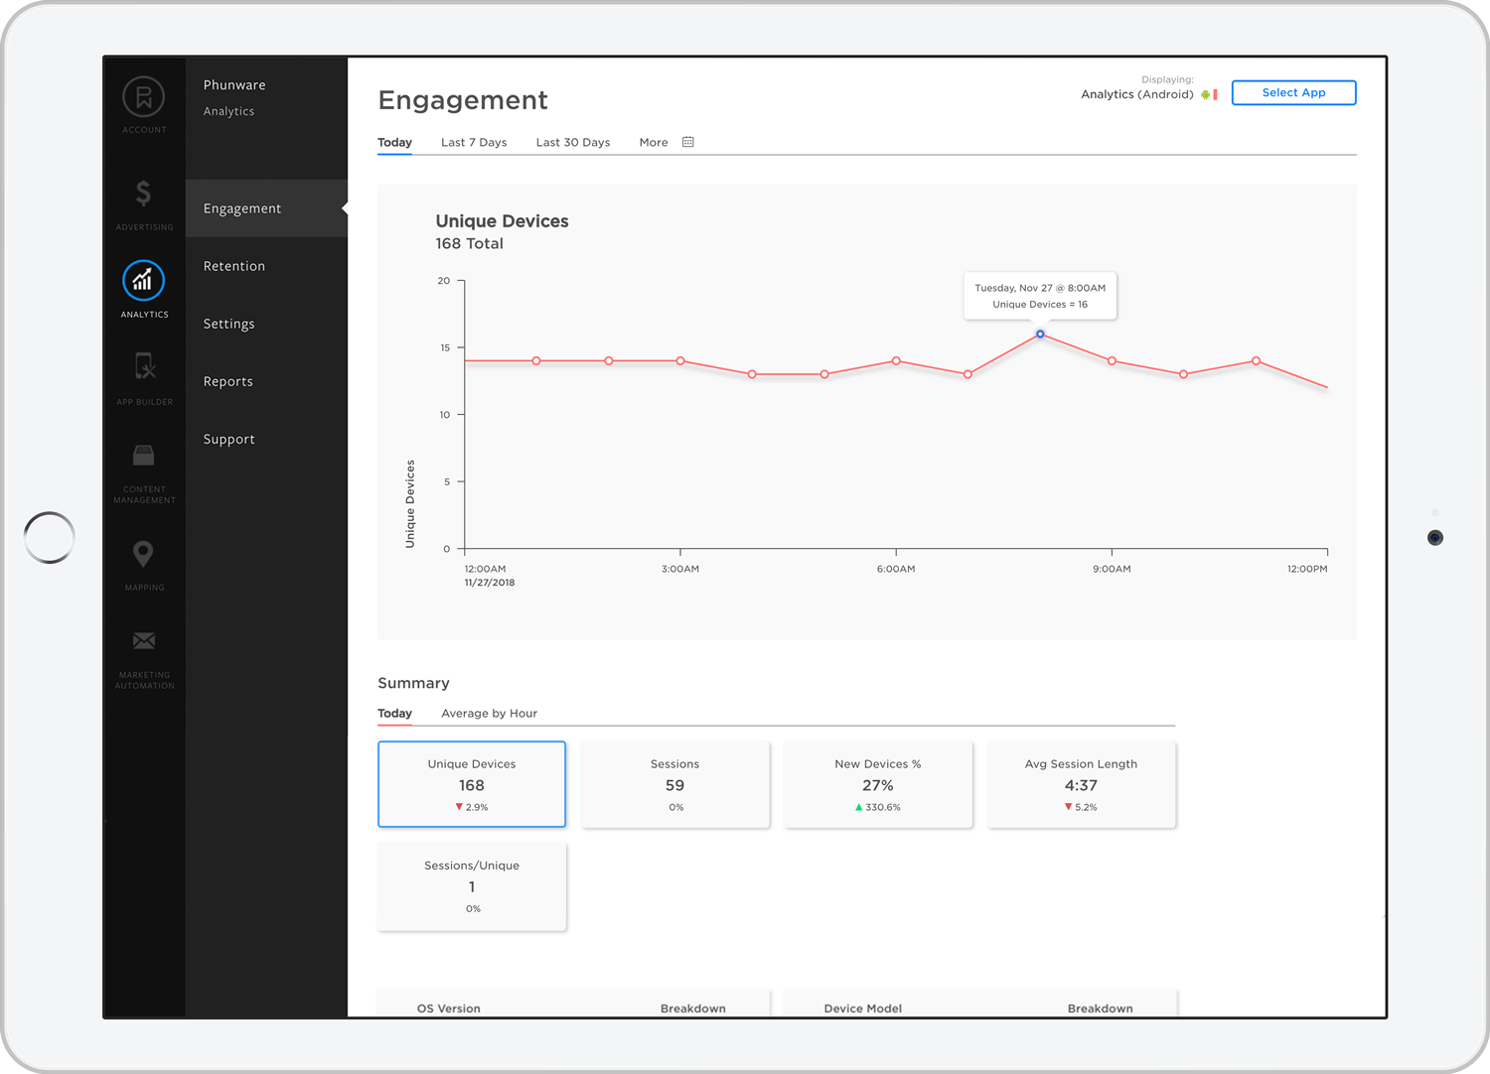Select the Today date range tab
Viewport: 1490px width, 1074px height.
(394, 142)
